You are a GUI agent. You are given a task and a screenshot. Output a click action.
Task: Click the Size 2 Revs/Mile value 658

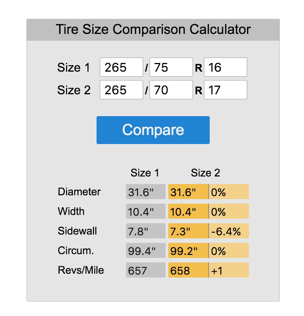point(188,270)
